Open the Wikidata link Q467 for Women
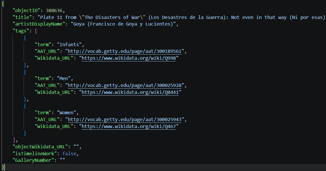The image size is (326, 171). click(x=129, y=126)
